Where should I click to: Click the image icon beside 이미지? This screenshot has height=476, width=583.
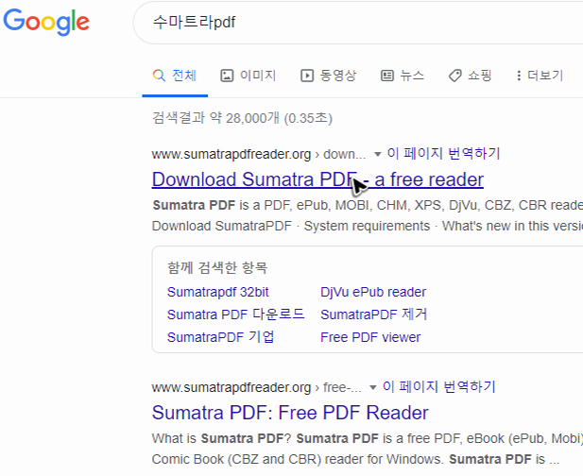[227, 76]
